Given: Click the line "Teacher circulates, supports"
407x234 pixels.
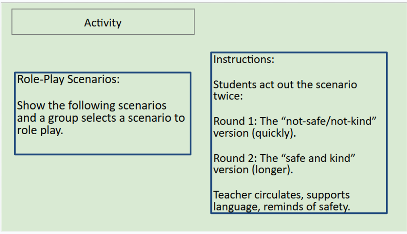Looking at the screenshot, I should coord(281,195).
